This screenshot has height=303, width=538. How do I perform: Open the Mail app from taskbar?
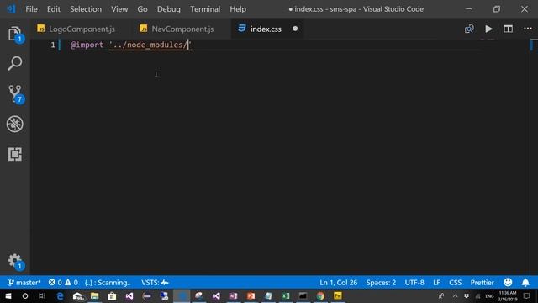pyautogui.click(x=78, y=296)
